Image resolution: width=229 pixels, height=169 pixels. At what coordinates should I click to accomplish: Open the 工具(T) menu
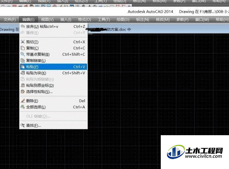tap(104, 20)
